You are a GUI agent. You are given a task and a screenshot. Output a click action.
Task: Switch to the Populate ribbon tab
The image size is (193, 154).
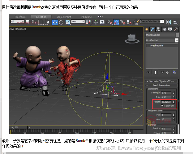click(x=86, y=17)
